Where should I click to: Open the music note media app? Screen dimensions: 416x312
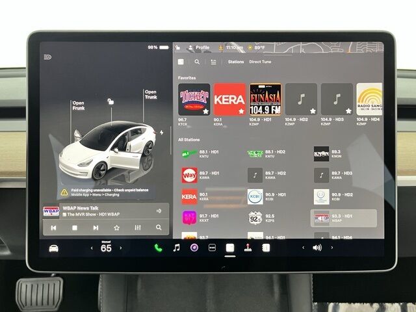176,248
